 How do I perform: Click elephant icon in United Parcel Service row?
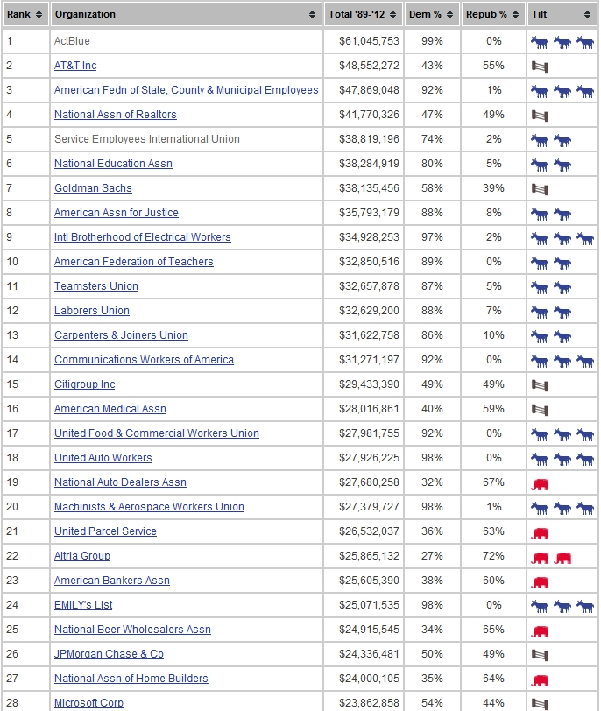(540, 532)
